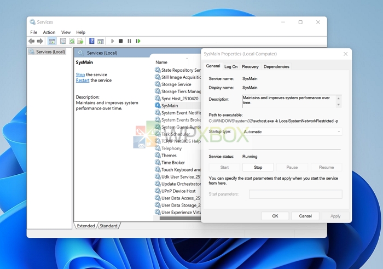The width and height of the screenshot is (383, 269).
Task: Select the System Event Notification row
Action: click(x=178, y=112)
